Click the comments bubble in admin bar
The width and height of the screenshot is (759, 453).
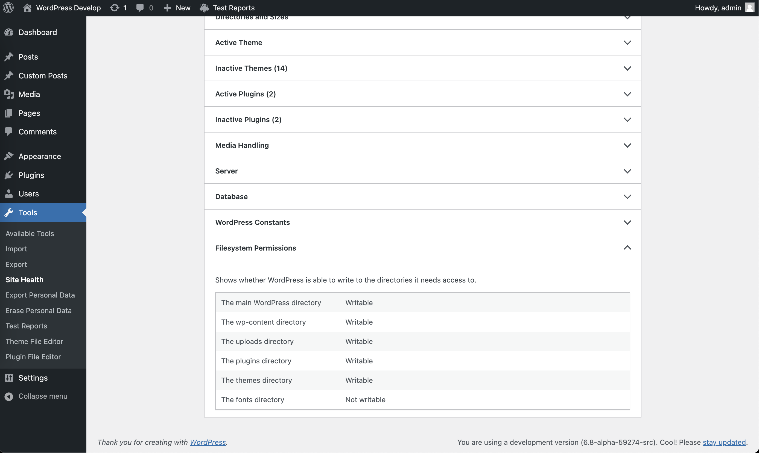click(140, 8)
